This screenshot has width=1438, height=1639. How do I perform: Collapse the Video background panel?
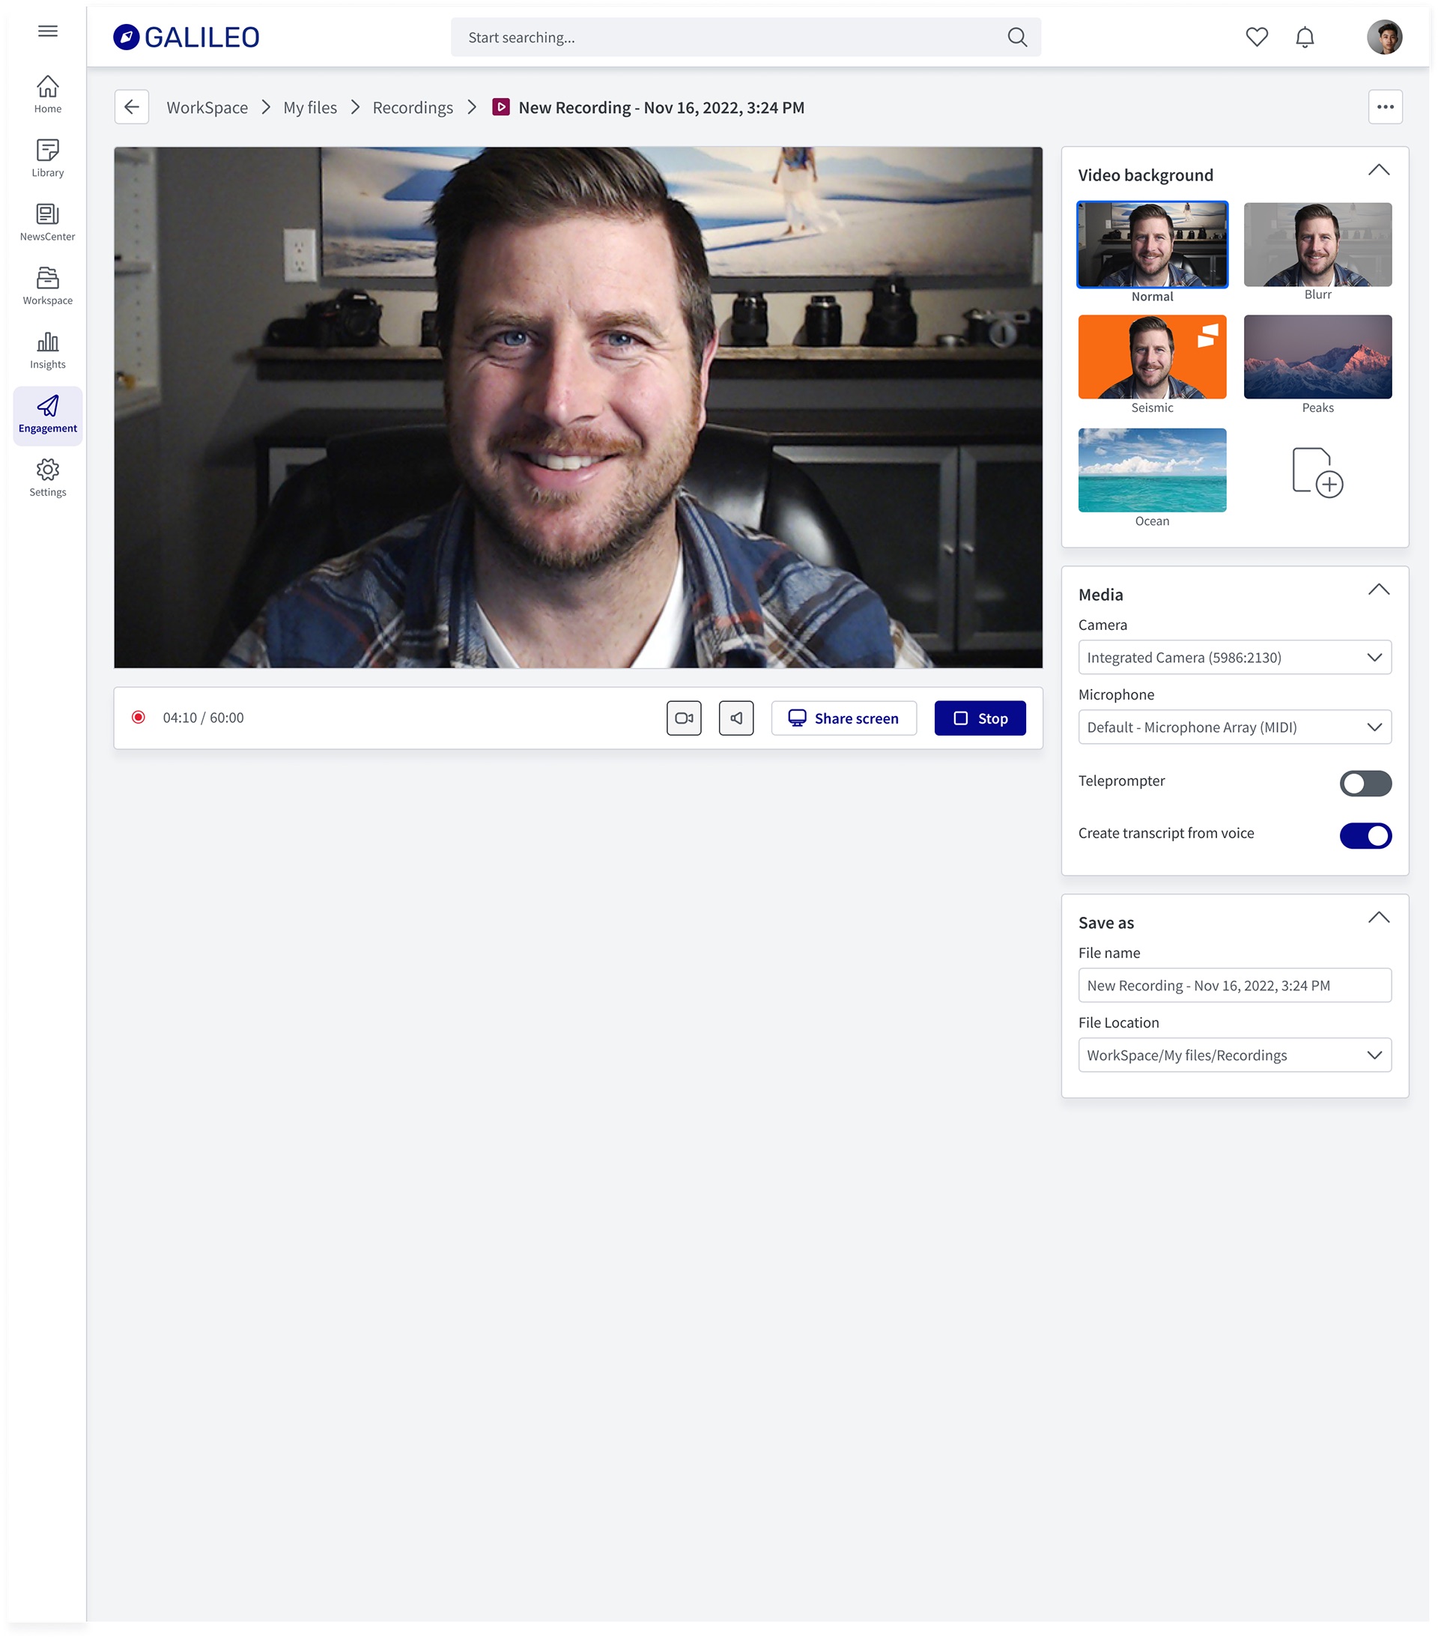pos(1378,170)
